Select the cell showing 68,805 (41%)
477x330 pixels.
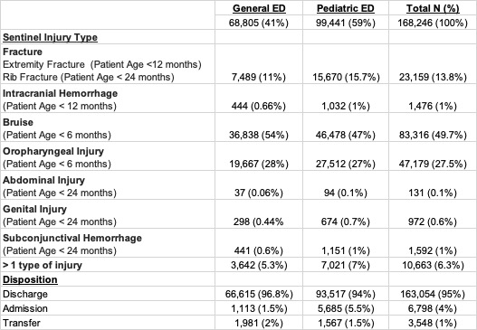pos(259,23)
